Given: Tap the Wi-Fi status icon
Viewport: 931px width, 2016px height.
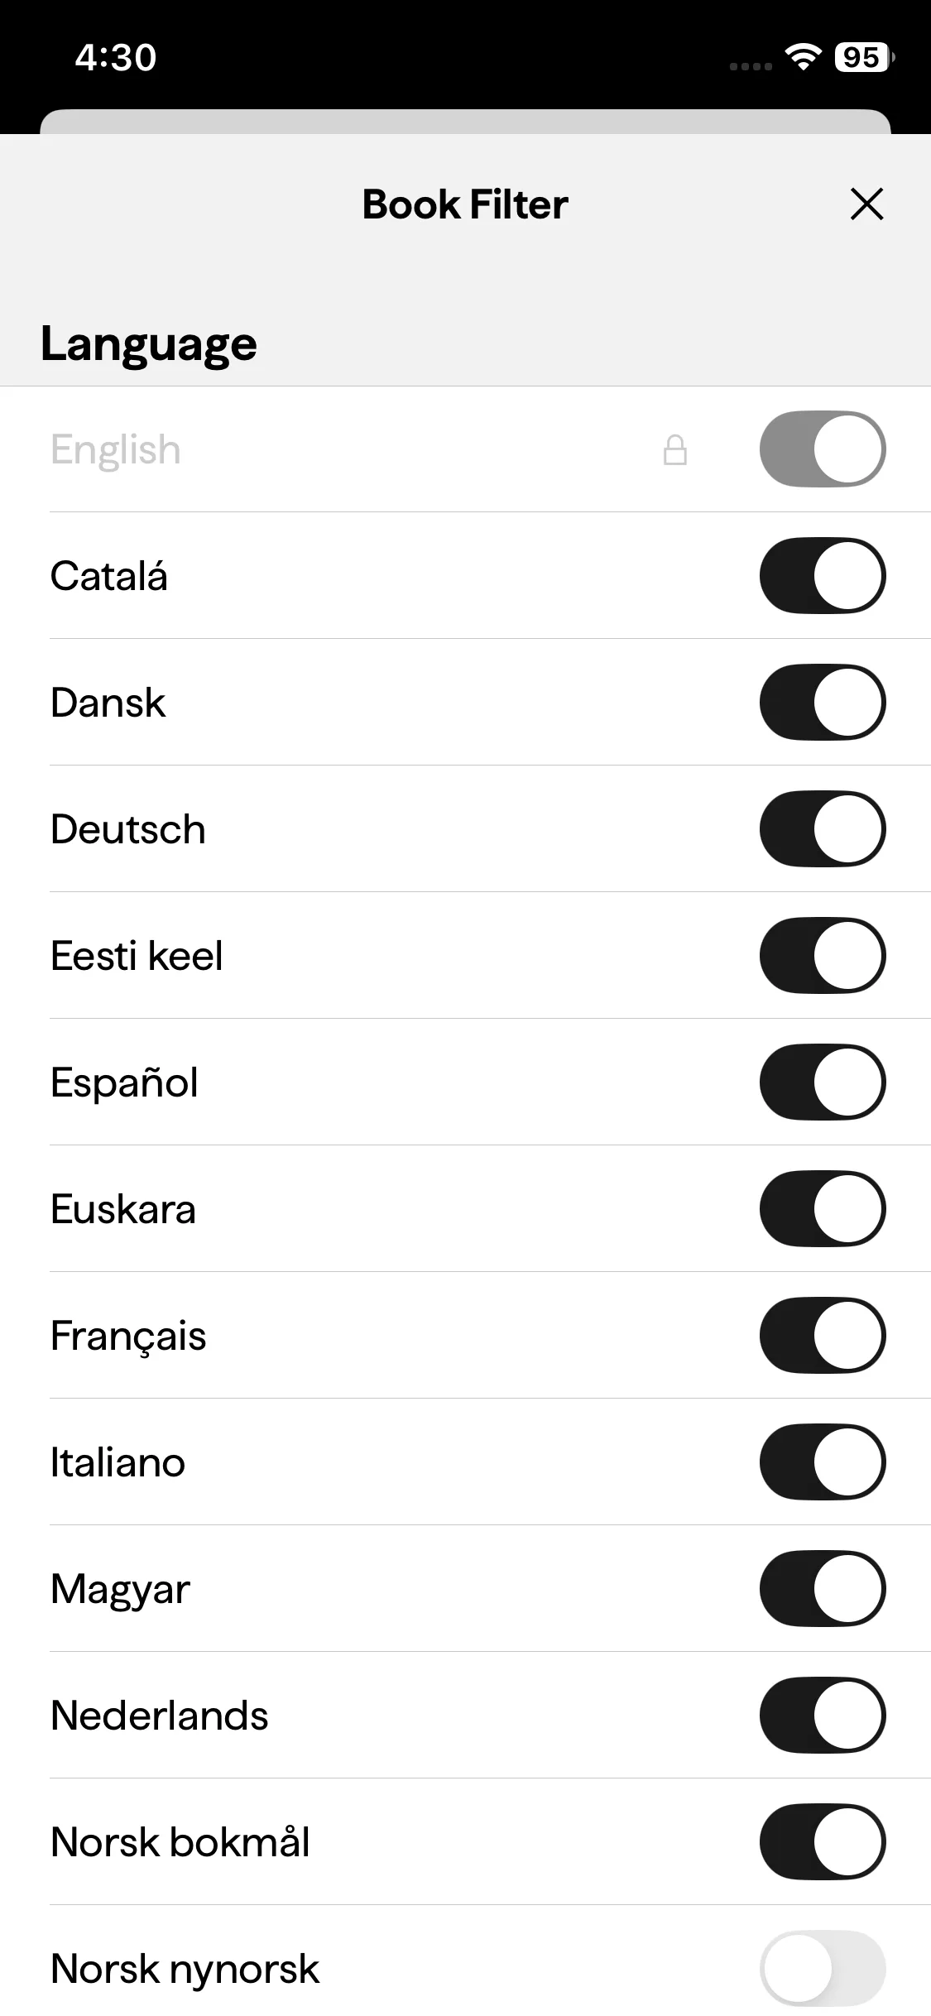Looking at the screenshot, I should tap(802, 57).
